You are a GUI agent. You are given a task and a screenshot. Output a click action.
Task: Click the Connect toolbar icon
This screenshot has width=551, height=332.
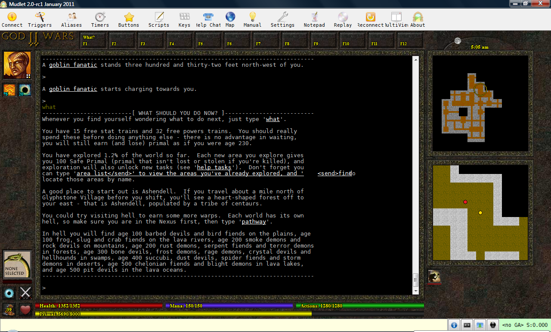pyautogui.click(x=12, y=20)
